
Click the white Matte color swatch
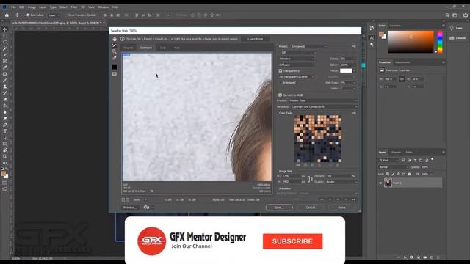click(346, 70)
